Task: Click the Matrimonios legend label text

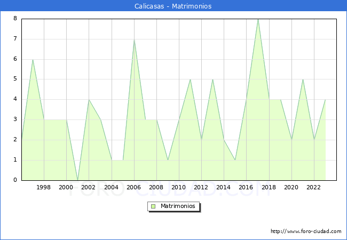Action: coord(177,206)
